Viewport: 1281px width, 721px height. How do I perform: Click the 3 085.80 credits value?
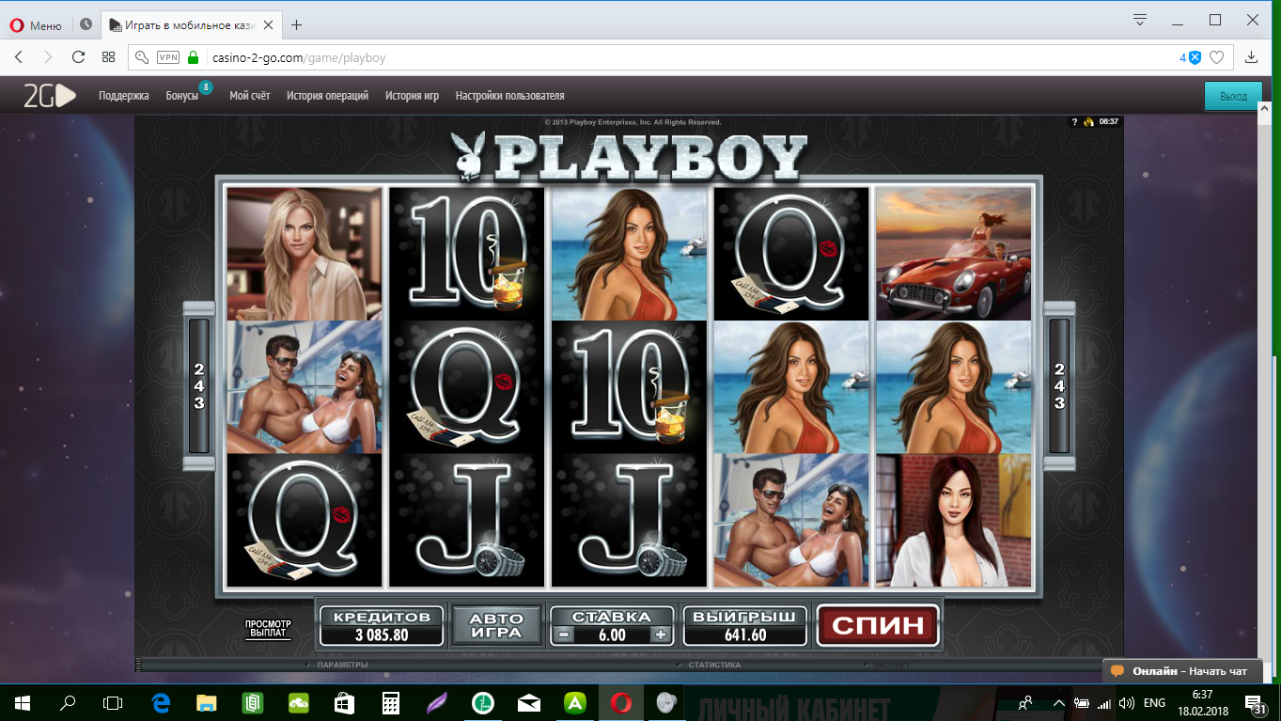coord(382,635)
